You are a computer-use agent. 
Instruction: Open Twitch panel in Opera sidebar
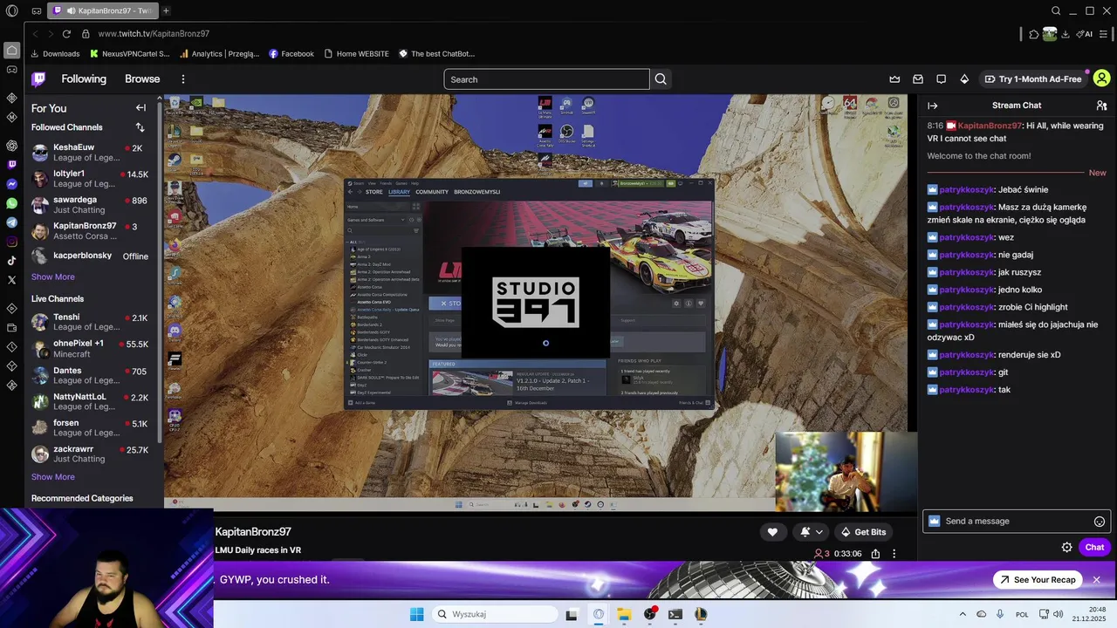12,165
